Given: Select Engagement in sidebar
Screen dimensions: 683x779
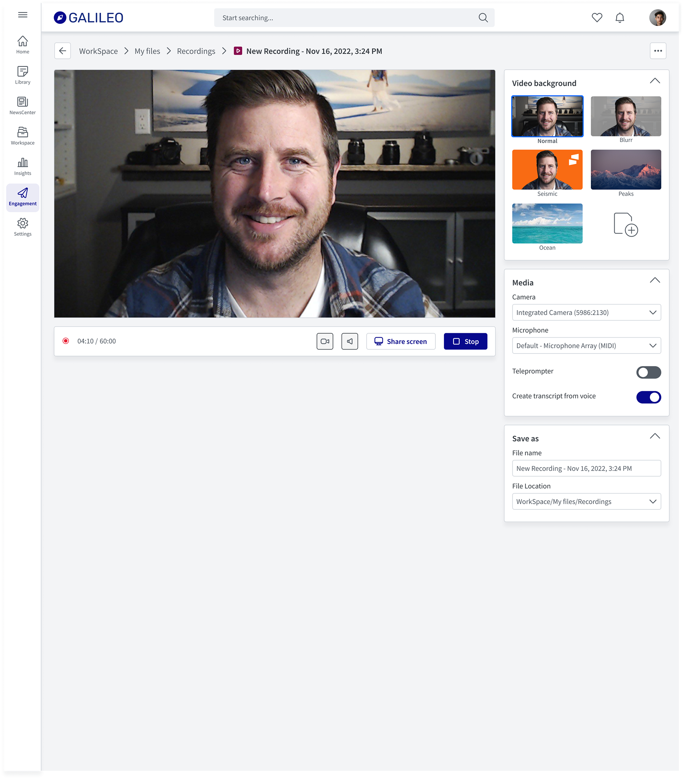Looking at the screenshot, I should pyautogui.click(x=22, y=197).
